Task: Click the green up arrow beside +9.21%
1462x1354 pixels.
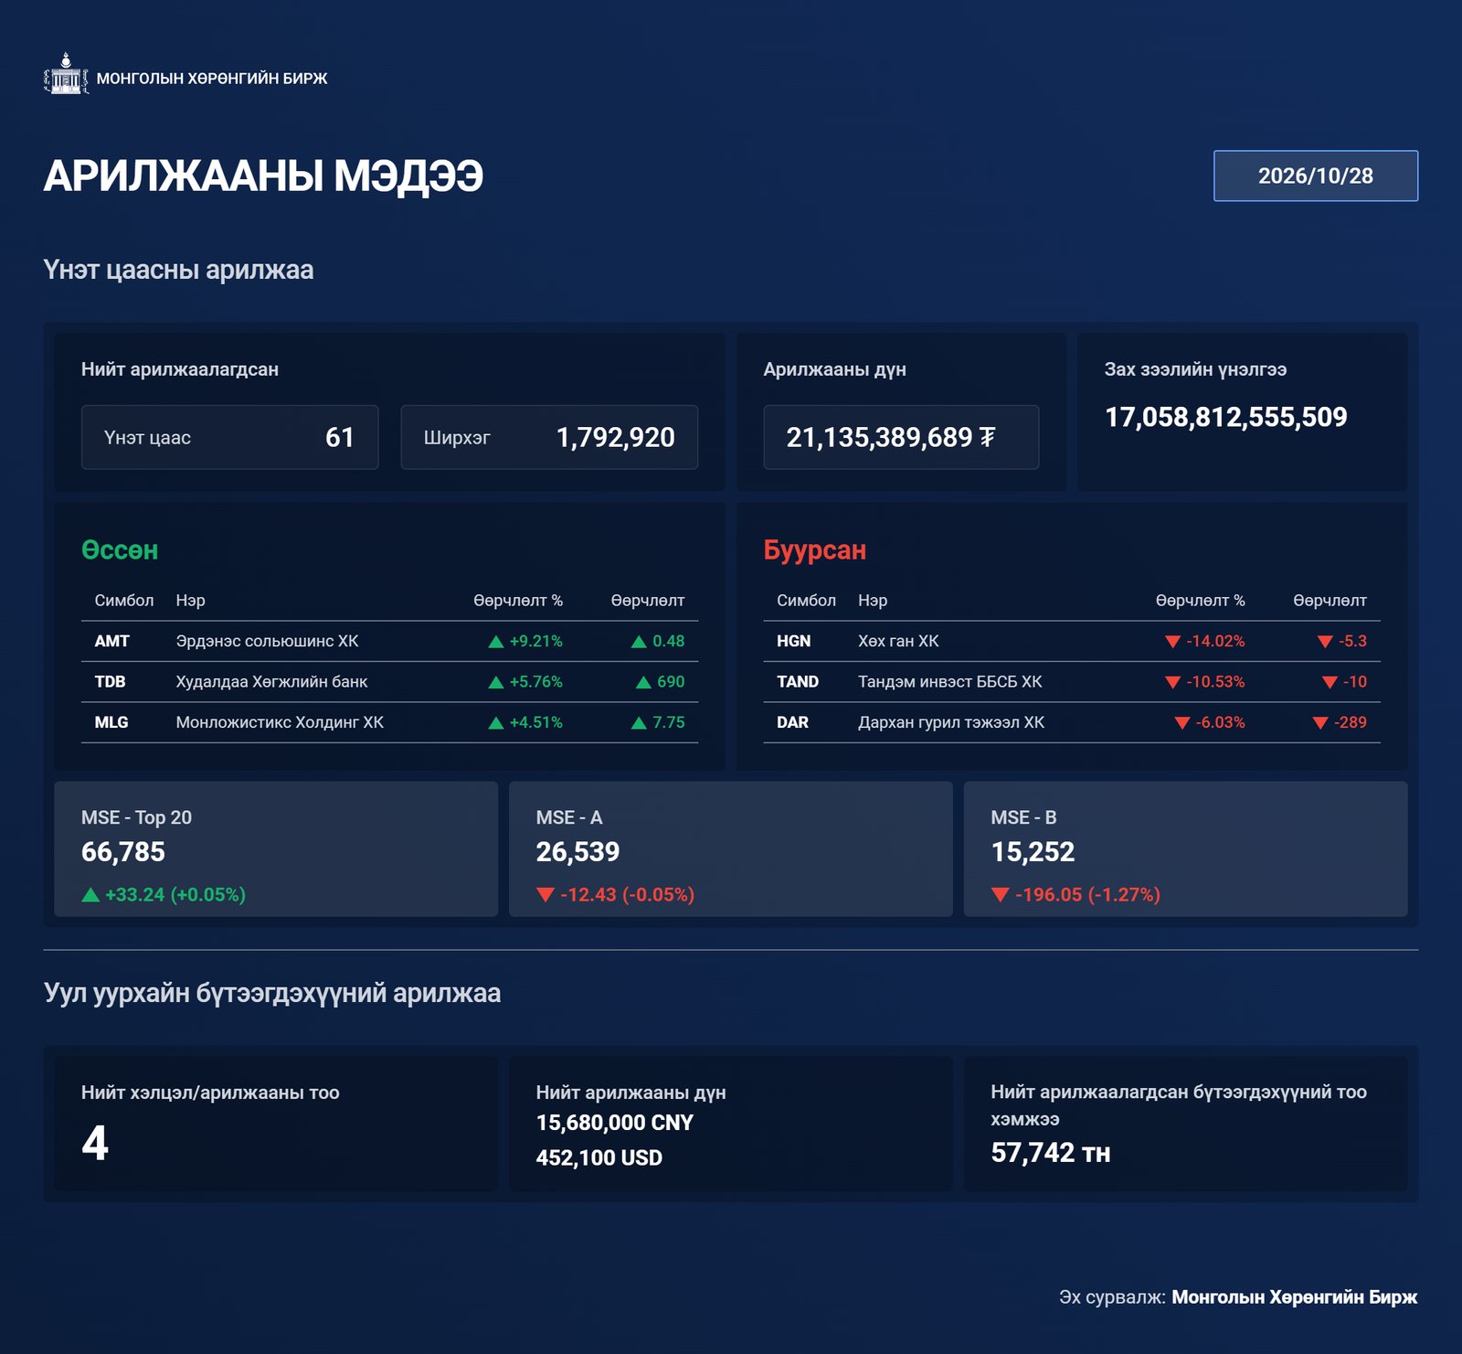Action: coord(496,642)
